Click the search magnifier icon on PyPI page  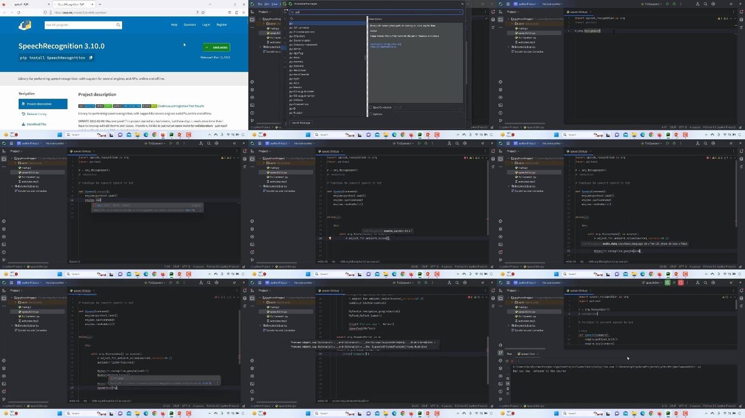[x=118, y=25]
